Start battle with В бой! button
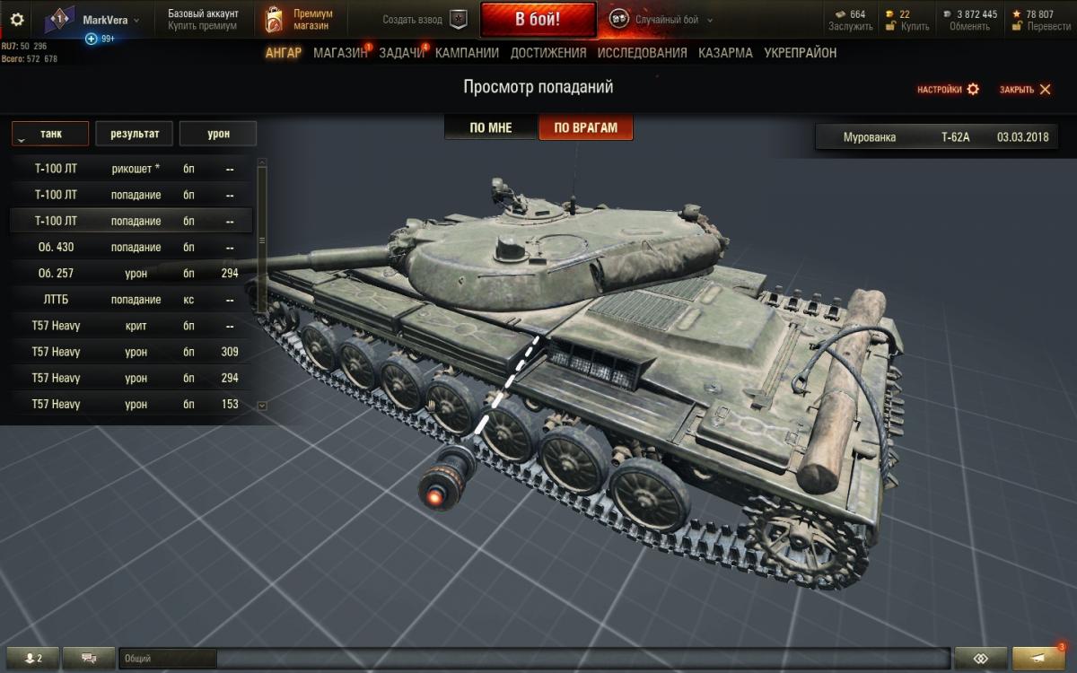Viewport: 1077px width, 673px height. pyautogui.click(x=538, y=19)
